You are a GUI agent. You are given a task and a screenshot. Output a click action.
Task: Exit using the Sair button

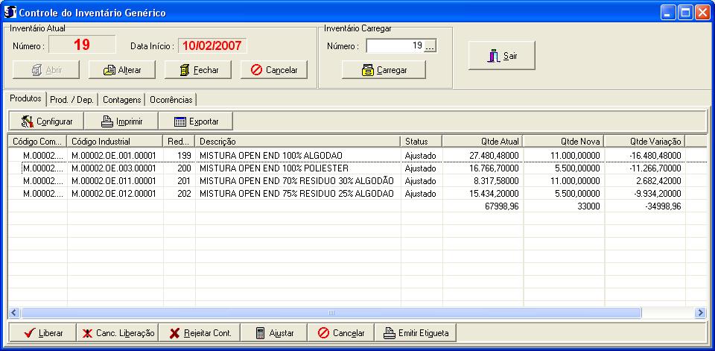[502, 56]
